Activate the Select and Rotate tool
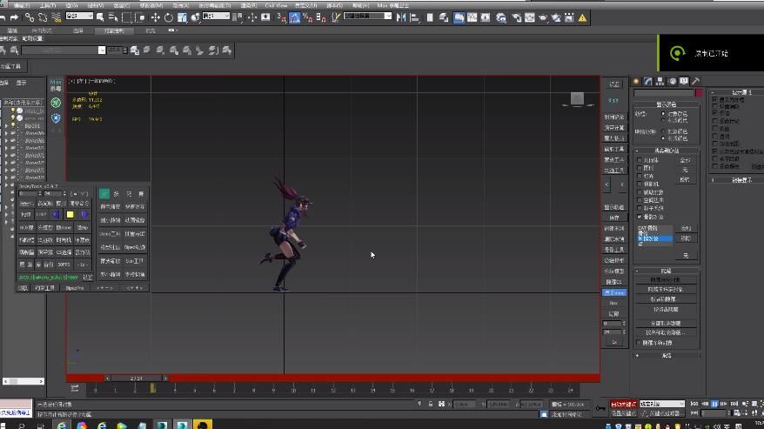The height and width of the screenshot is (429, 764). click(x=169, y=17)
